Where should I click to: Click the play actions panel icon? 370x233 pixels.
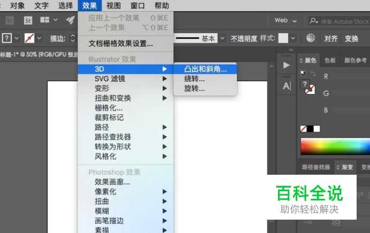(x=287, y=65)
